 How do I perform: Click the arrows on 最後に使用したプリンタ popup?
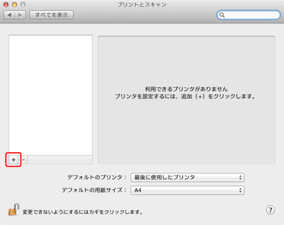(x=240, y=177)
